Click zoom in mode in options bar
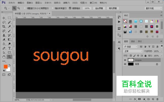 click(x=14, y=8)
